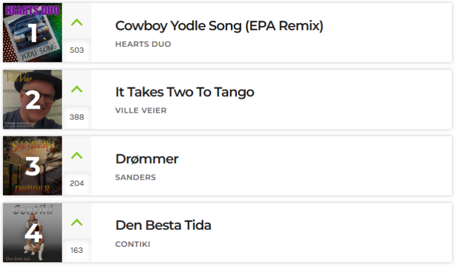This screenshot has height=267, width=456.
Task: Select the artist name VILLE VEIER
Action: (141, 111)
